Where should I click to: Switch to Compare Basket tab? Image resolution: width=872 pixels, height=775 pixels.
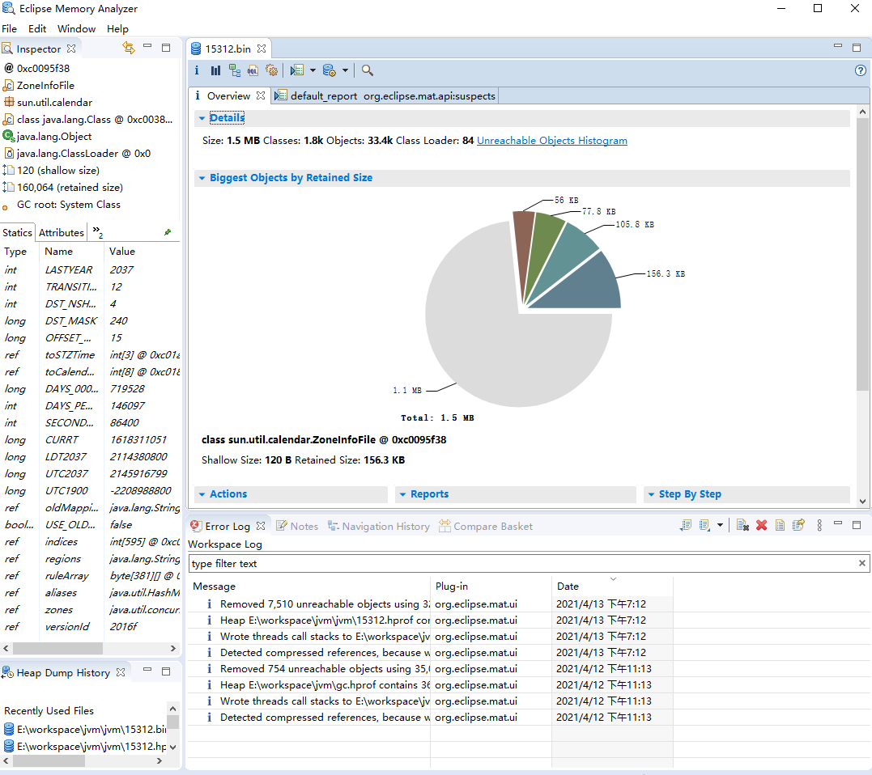point(486,526)
